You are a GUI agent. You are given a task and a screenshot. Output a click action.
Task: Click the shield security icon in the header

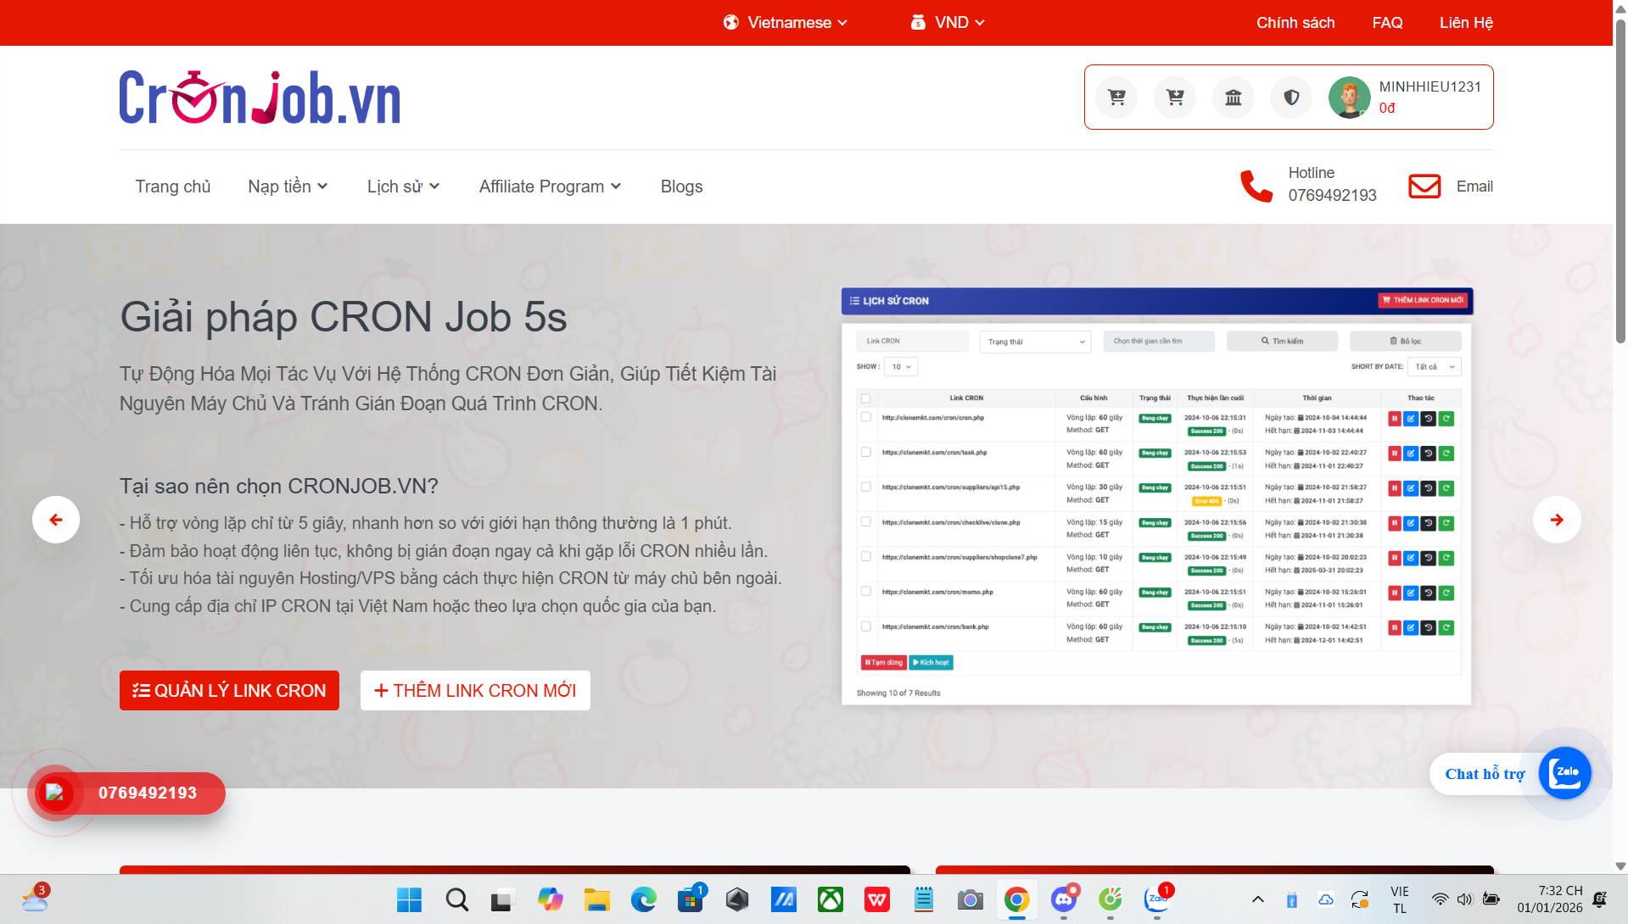click(x=1290, y=97)
